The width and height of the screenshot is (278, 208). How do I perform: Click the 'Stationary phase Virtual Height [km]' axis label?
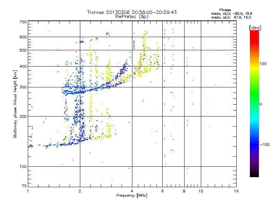[x=15, y=104]
